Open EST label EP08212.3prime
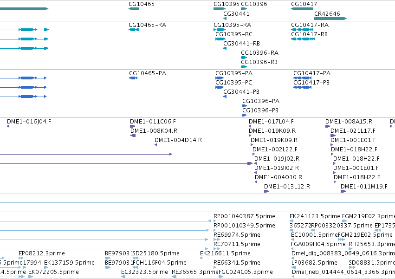 (x=42, y=253)
